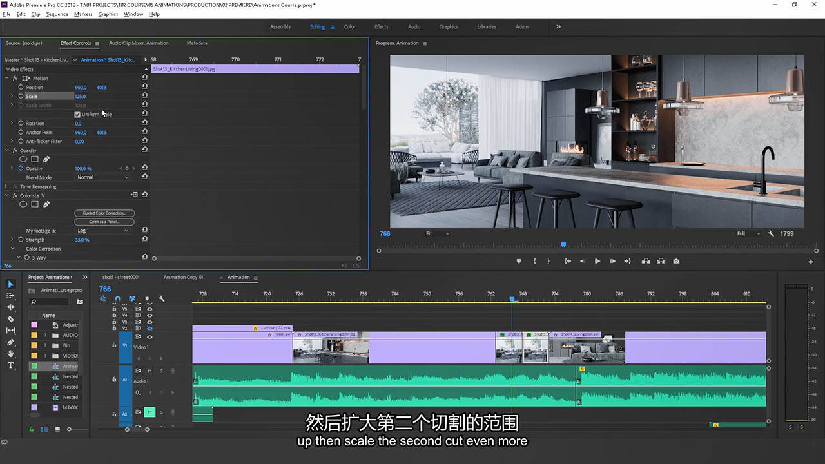The width and height of the screenshot is (825, 464).
Task: Click the Guided Color Correction button
Action: [104, 213]
